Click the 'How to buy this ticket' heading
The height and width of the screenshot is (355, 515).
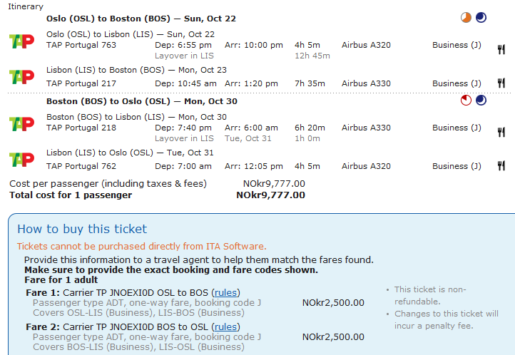click(82, 229)
